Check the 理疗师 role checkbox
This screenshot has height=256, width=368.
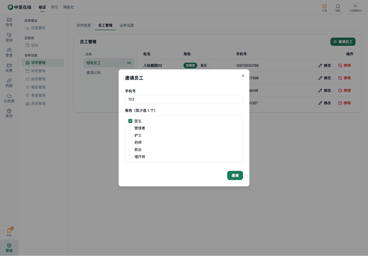pos(130,157)
